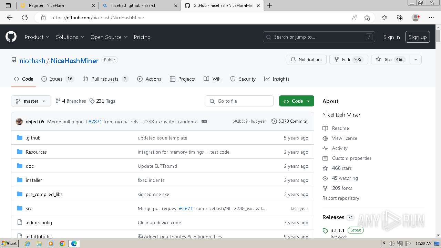This screenshot has width=441, height=248.
Task: Click Sign up button
Action: [418, 37]
